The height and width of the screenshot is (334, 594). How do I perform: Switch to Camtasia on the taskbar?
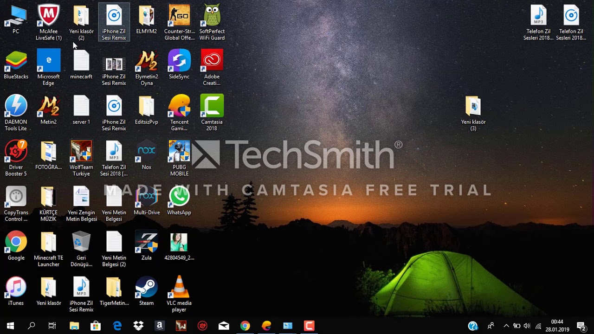(309, 326)
